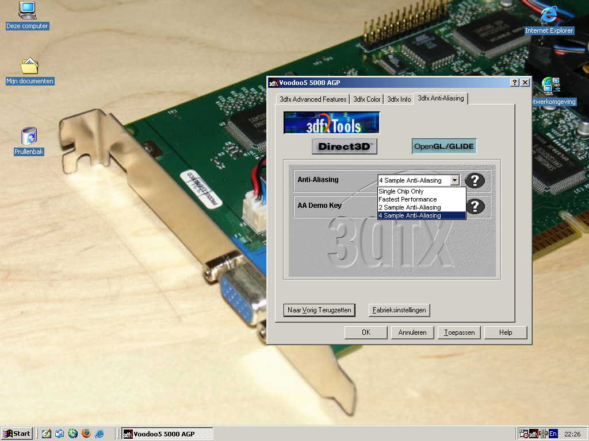Close the Voodoo5 5000 AGP dialog

pos(525,83)
